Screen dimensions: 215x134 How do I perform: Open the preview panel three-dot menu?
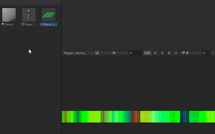(x=213, y=53)
